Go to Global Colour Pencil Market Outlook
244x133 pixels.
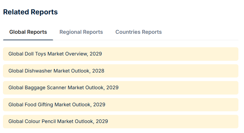tap(58, 121)
